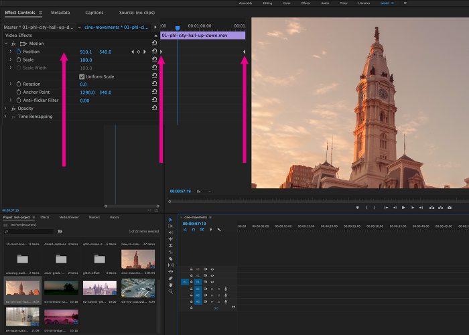Toggle Snap magnet in timeline

[x=194, y=230]
